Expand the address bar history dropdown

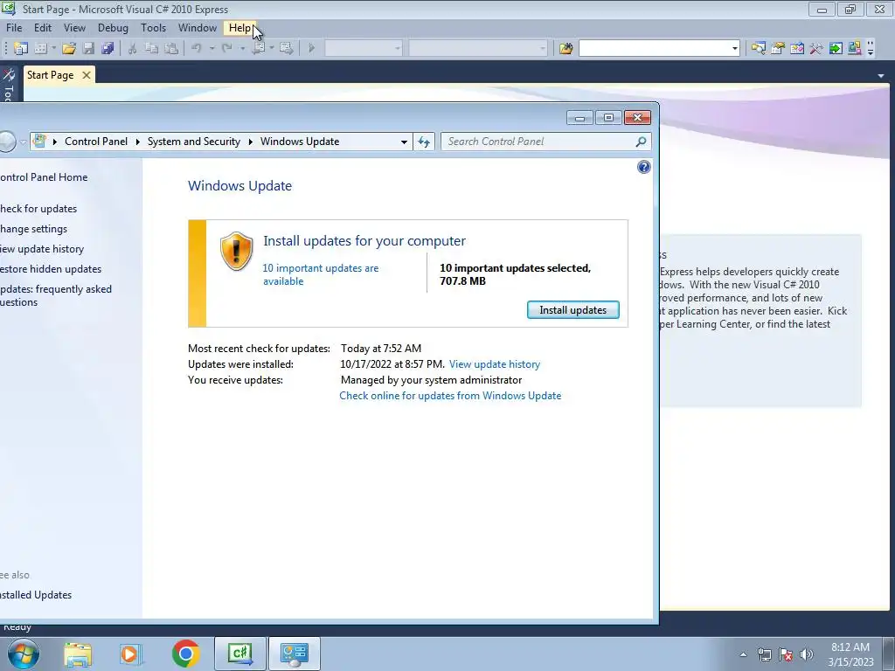click(404, 142)
